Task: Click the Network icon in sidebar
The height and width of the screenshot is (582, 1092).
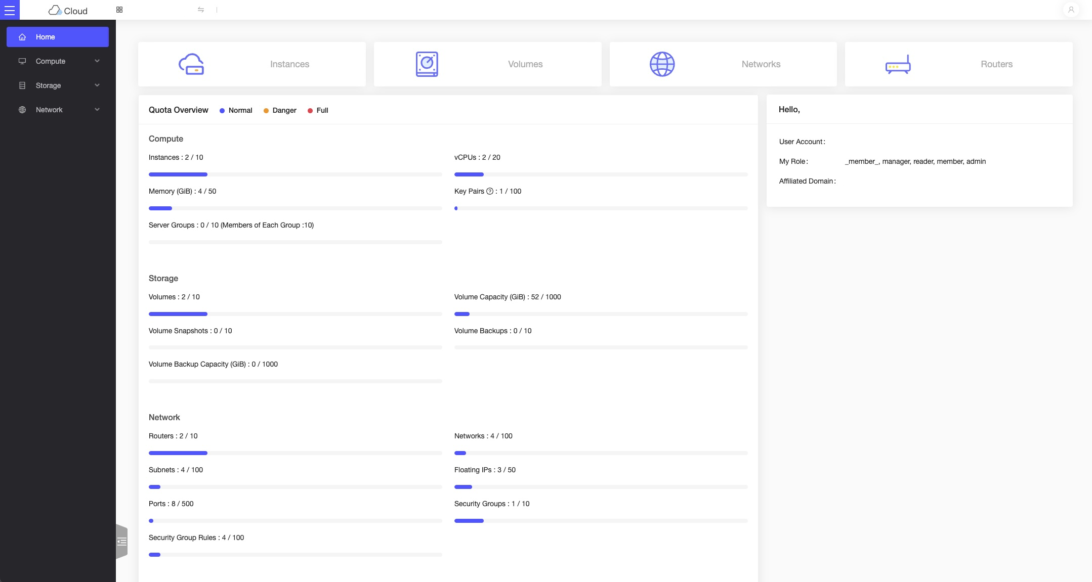Action: (x=22, y=110)
